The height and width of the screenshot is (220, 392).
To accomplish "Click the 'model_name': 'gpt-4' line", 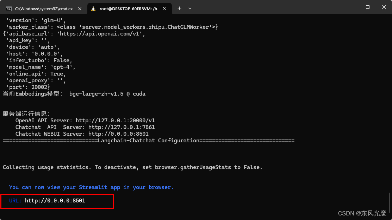I will [41, 67].
